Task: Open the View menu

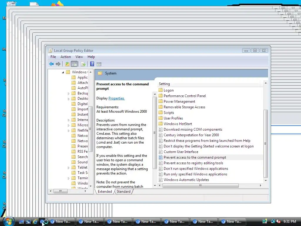Action: (x=79, y=57)
